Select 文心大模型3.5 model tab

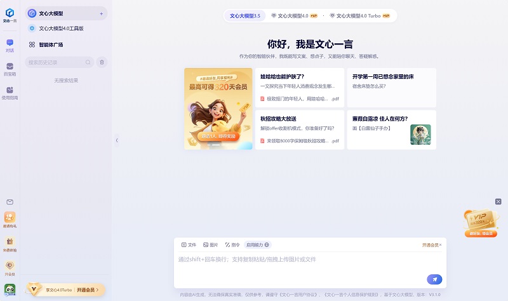[245, 15]
